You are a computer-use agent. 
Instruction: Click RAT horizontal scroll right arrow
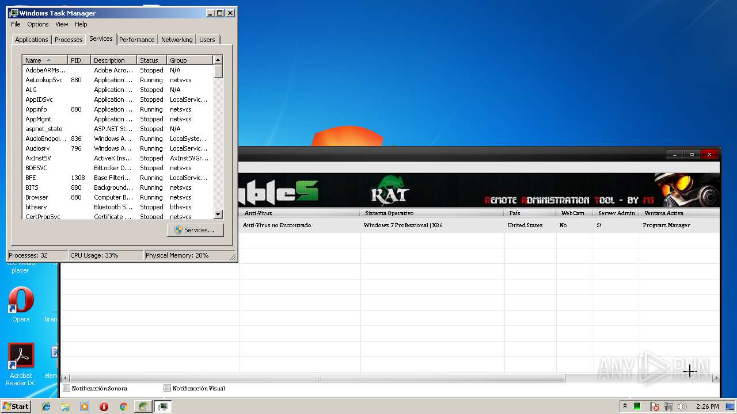pyautogui.click(x=716, y=378)
